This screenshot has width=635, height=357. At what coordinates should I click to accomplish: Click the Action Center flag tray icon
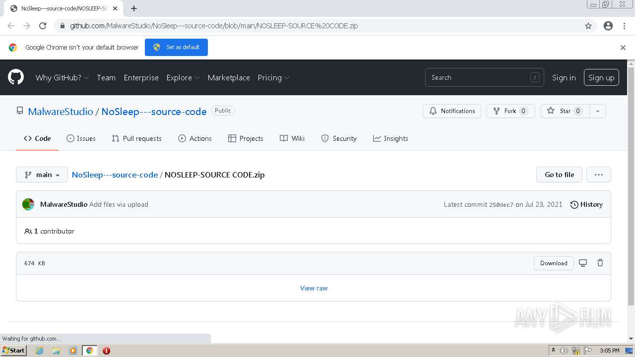[588, 351]
